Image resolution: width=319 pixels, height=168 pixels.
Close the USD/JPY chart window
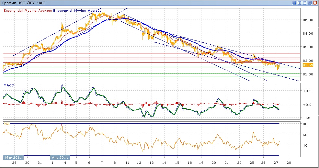point(315,3)
